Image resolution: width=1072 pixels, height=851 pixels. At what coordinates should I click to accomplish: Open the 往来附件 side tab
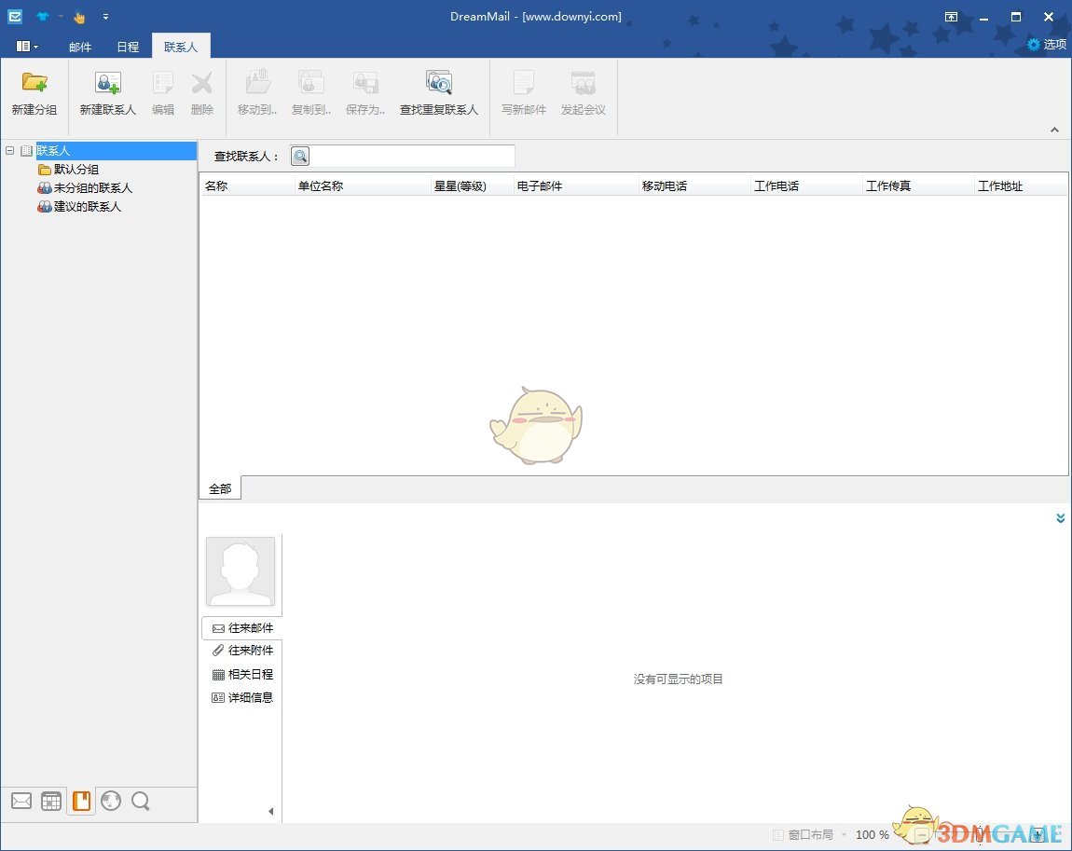(x=242, y=650)
